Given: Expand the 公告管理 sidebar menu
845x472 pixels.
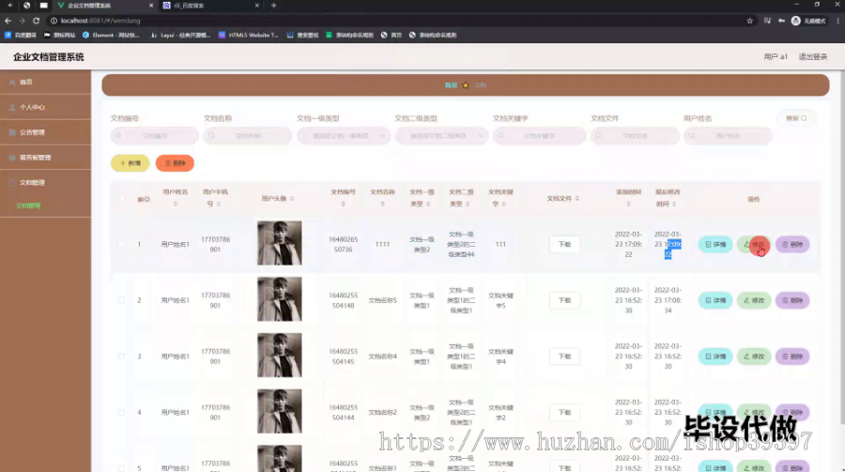Looking at the screenshot, I should pos(45,132).
